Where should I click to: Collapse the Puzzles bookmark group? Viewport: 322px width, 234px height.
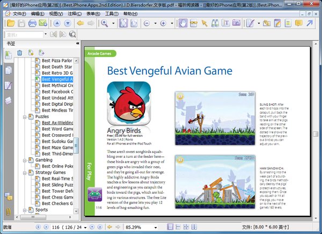(25, 117)
